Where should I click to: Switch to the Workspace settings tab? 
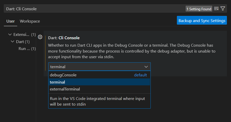coord(30,21)
